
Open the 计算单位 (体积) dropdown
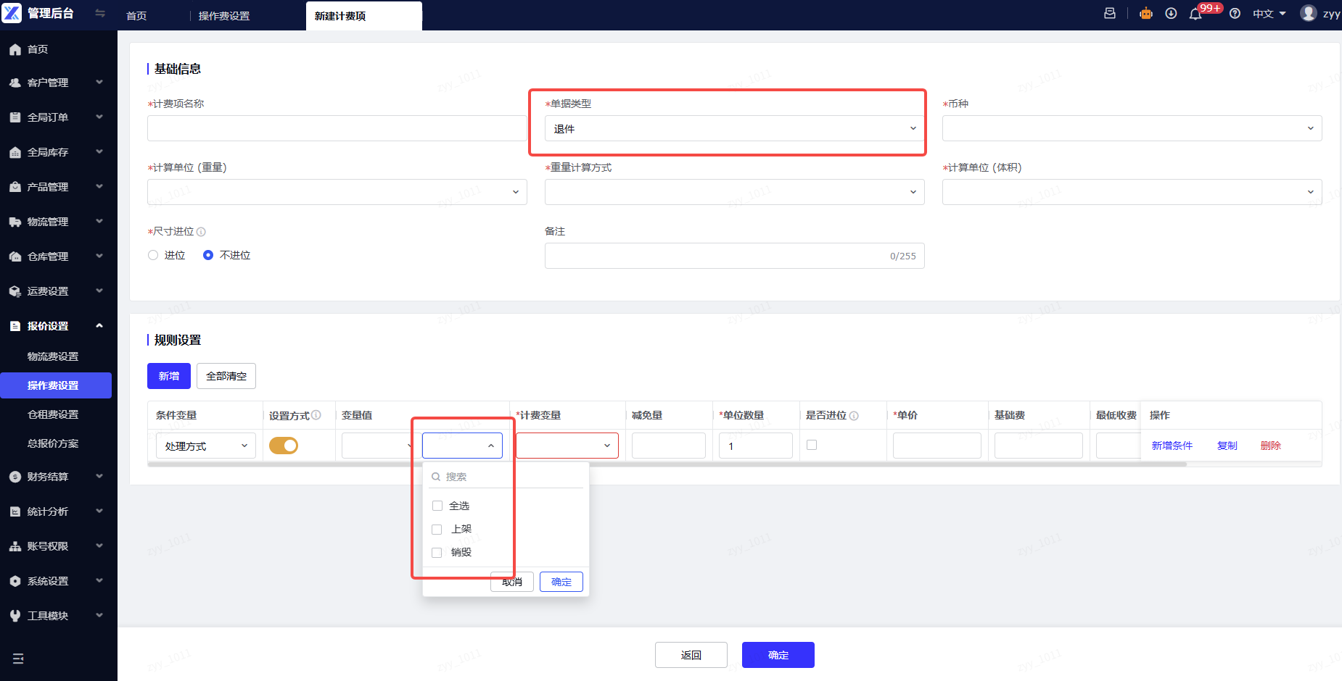click(1132, 192)
